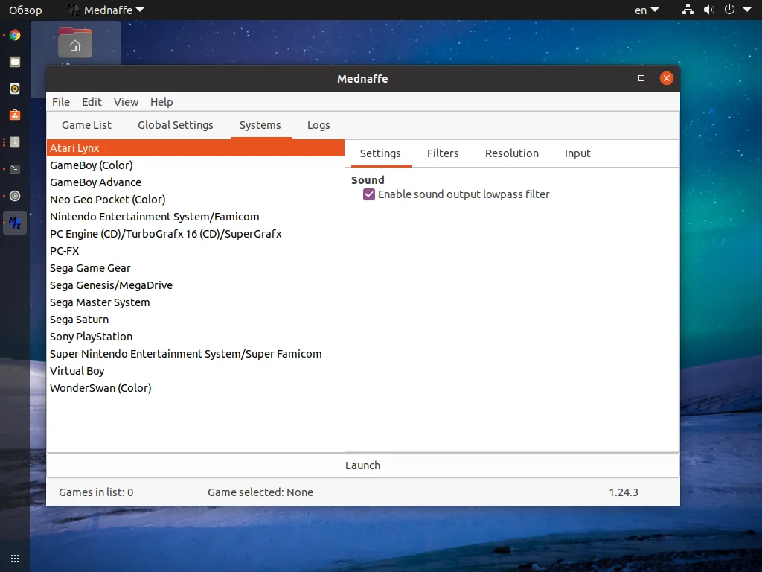The height and width of the screenshot is (572, 762).
Task: Show applications grid at dock bottom
Action: point(15,558)
